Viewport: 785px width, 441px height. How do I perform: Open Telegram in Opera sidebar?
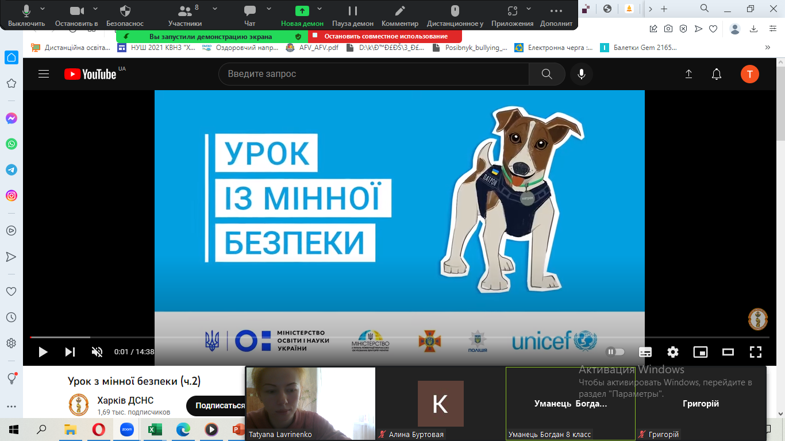pyautogui.click(x=11, y=170)
